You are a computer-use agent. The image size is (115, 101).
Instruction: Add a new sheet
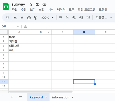(12, 97)
